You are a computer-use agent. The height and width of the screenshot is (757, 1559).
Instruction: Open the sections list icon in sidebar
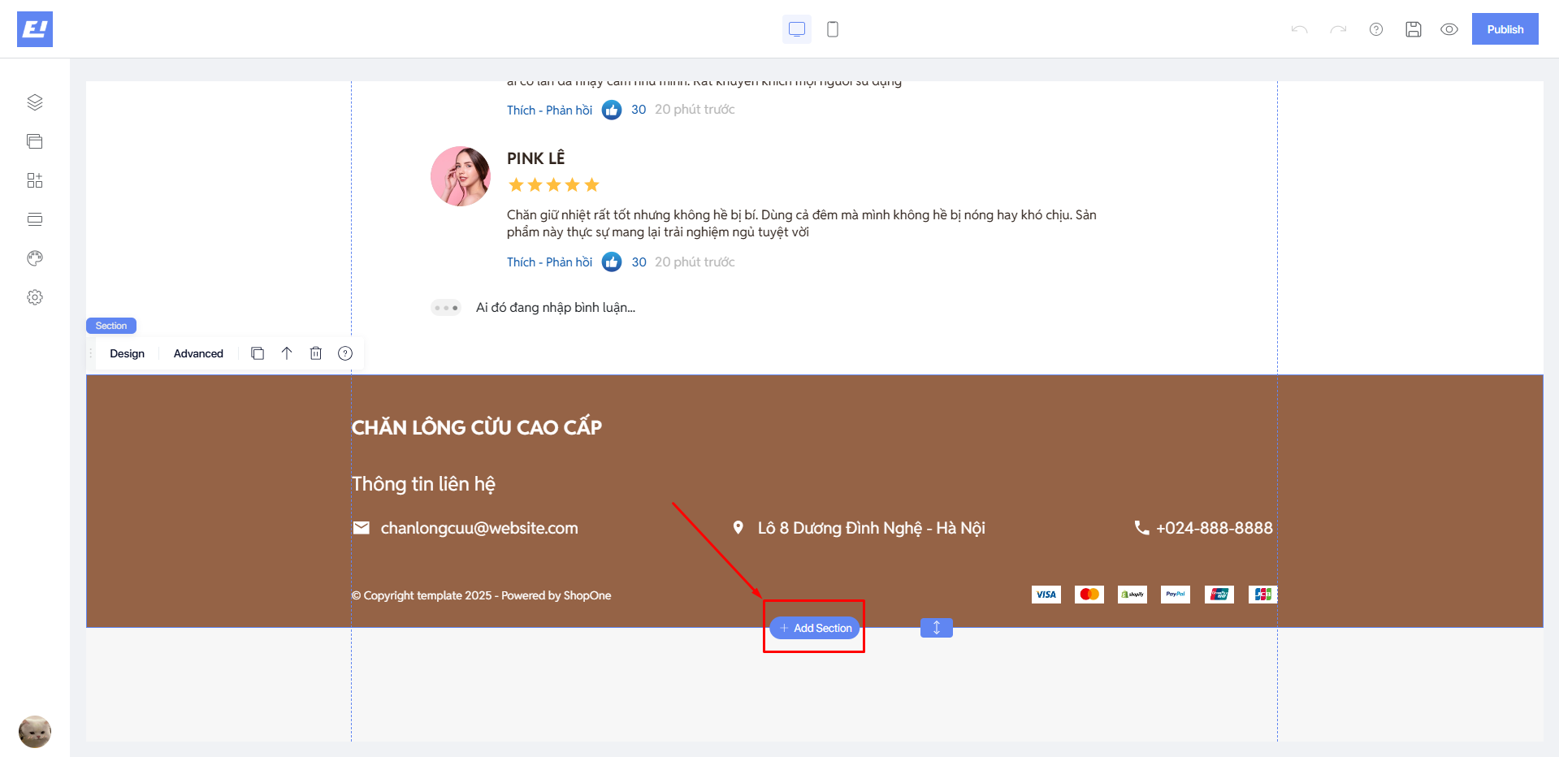coord(35,219)
